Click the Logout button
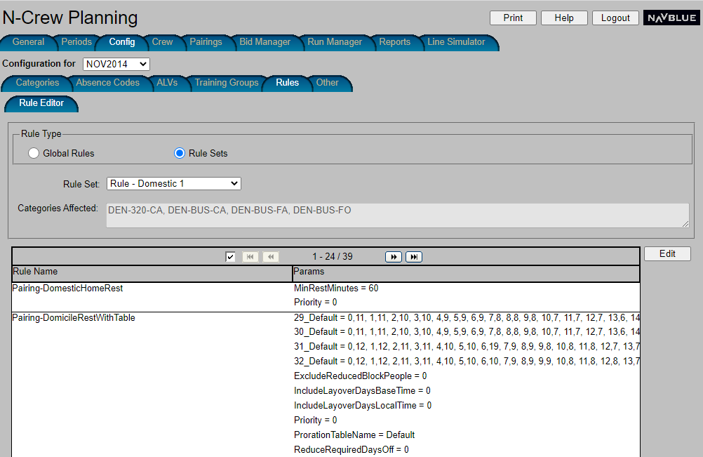Image resolution: width=703 pixels, height=457 pixels. 615,18
